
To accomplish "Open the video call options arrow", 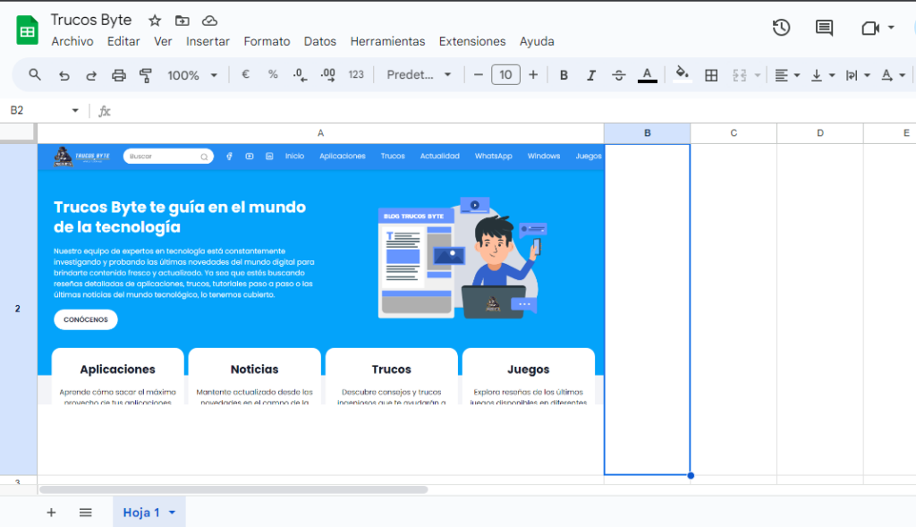I will click(891, 28).
